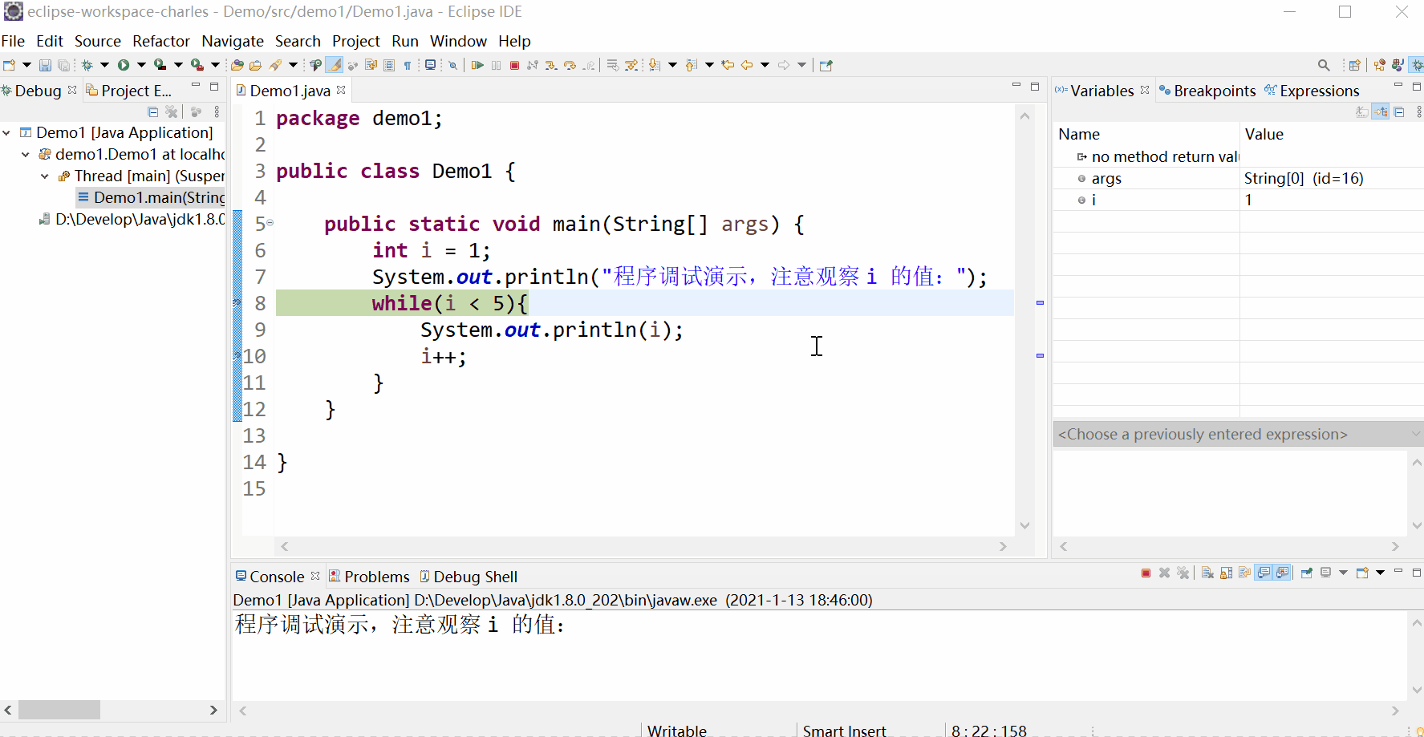Click the Open Perspective icon
The height and width of the screenshot is (737, 1424).
point(1354,65)
